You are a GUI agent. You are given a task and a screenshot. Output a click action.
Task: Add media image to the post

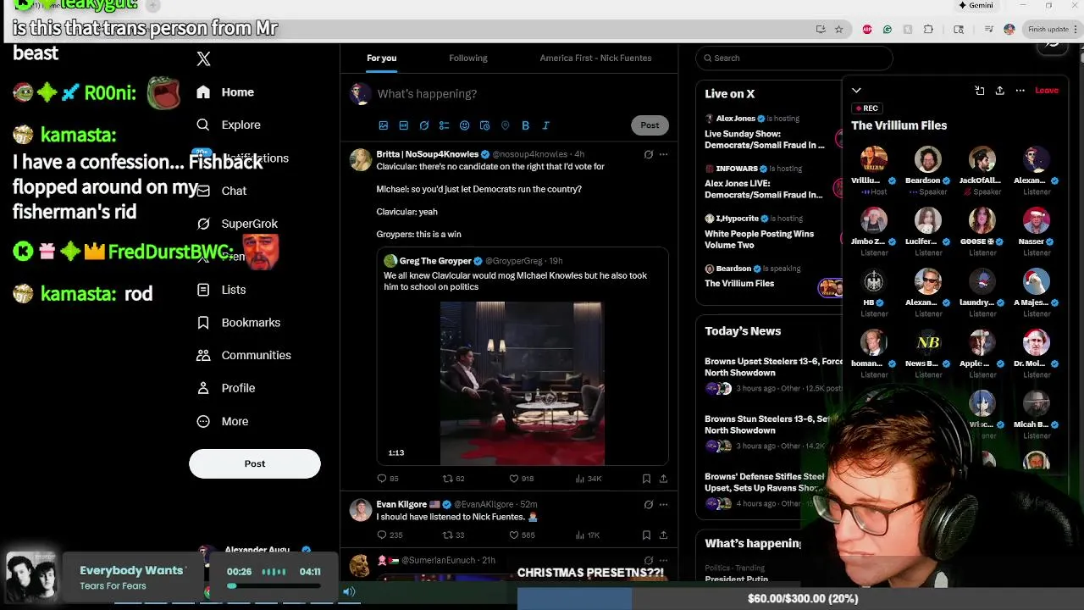[x=383, y=125]
